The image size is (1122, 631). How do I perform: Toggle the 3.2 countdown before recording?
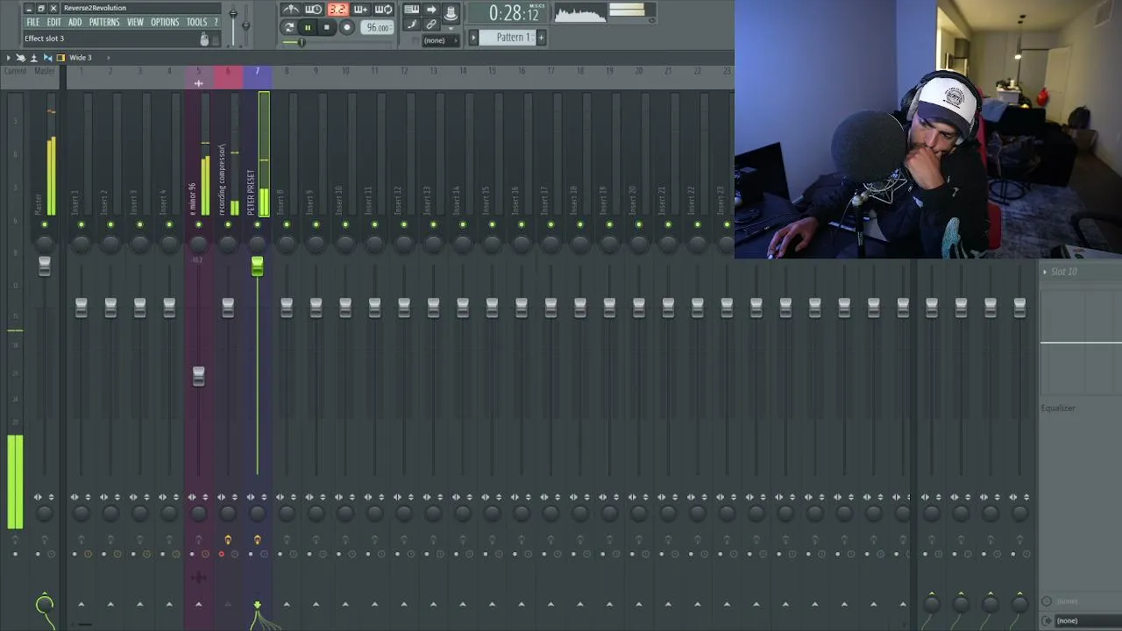(337, 10)
